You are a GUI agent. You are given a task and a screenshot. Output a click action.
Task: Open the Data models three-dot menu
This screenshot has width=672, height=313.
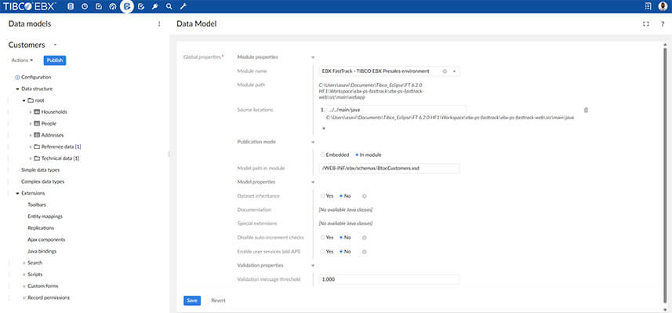159,24
